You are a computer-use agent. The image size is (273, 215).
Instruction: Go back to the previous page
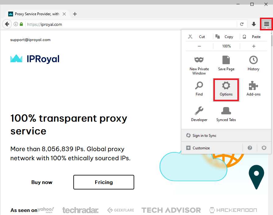click(7, 24)
